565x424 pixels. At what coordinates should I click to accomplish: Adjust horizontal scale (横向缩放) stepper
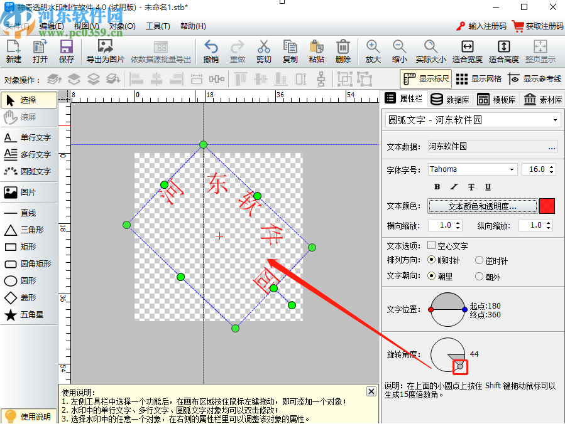(x=458, y=226)
